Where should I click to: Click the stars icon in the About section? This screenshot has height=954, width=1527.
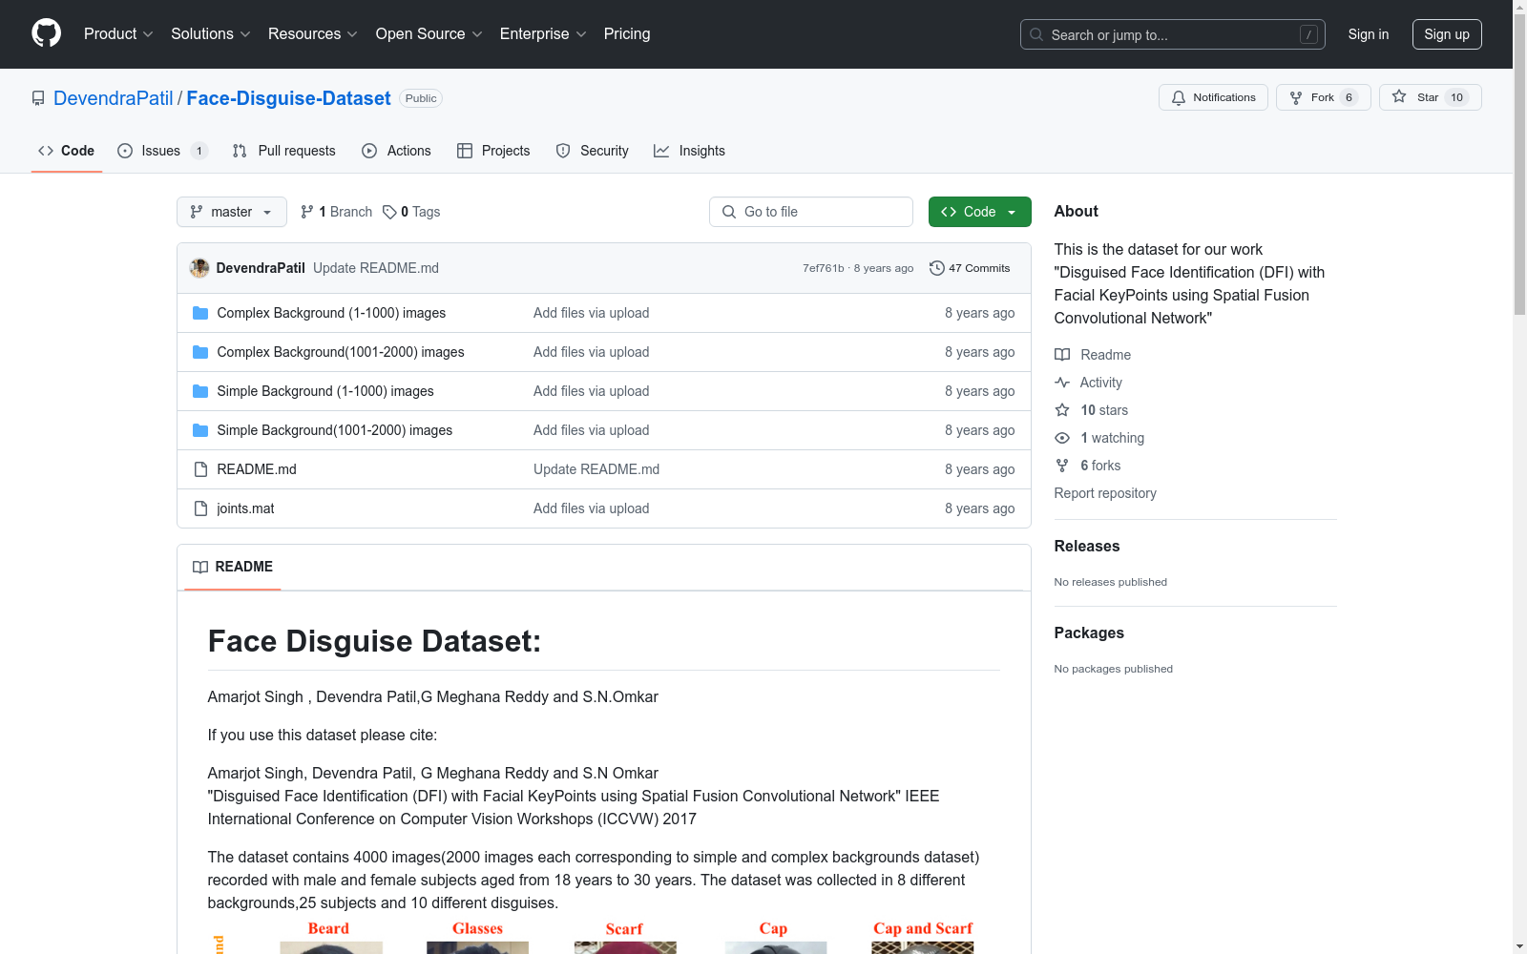(x=1062, y=410)
